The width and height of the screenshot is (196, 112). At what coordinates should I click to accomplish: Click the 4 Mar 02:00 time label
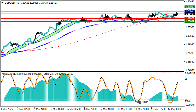pyautogui.click(x=24, y=109)
